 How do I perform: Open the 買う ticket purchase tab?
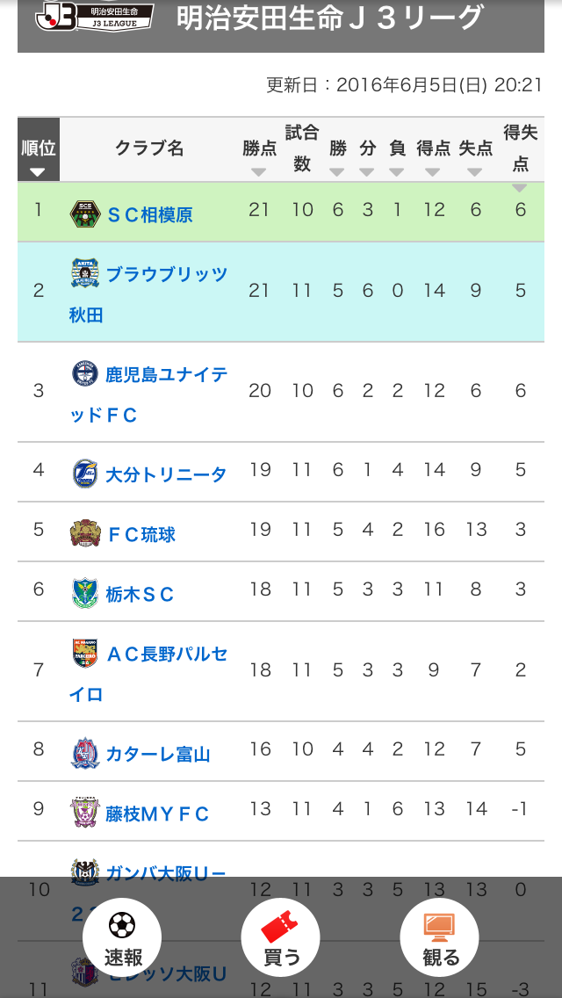pyautogui.click(x=281, y=937)
